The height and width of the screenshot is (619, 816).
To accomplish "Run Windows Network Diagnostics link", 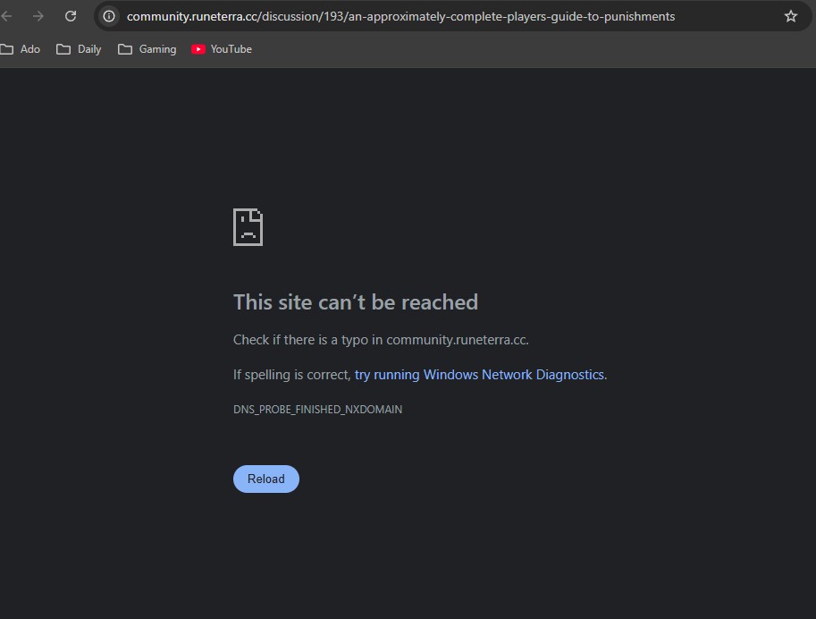I will click(479, 375).
